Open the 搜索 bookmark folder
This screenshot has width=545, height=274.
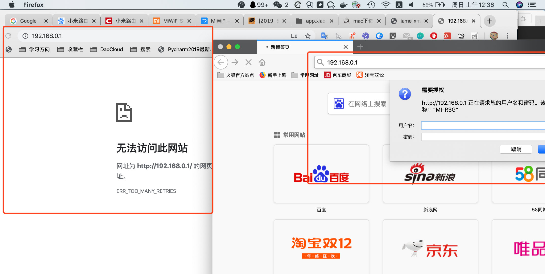coord(140,49)
